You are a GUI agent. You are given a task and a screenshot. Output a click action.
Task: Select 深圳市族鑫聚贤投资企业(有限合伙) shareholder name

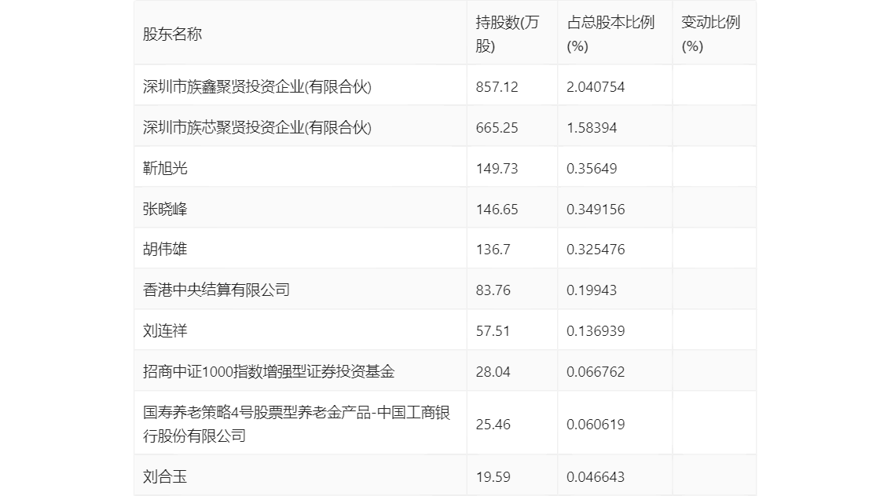click(257, 87)
